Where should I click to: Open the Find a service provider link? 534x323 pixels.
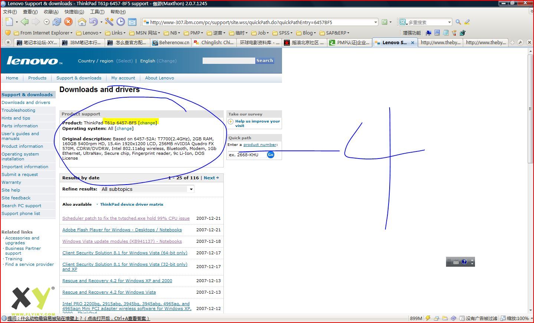tap(30, 264)
